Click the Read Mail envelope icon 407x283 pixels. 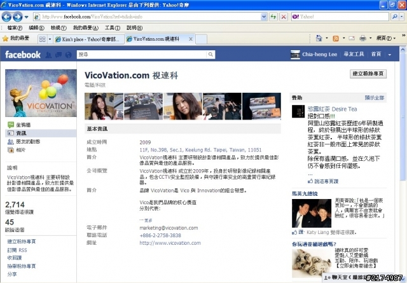point(352,38)
